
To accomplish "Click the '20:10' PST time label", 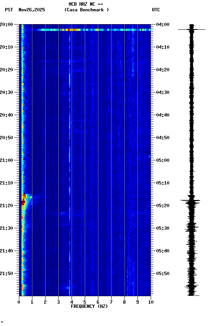I will [6, 47].
